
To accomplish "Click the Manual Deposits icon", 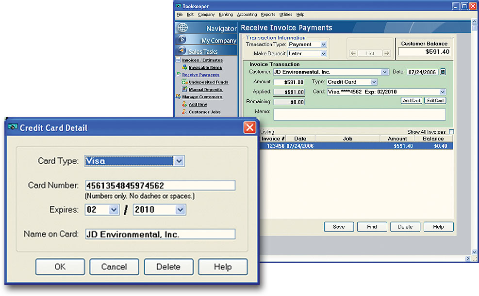I will (184, 89).
